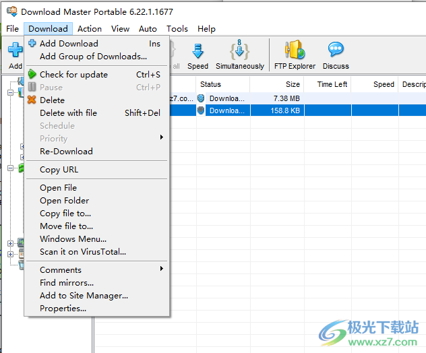Open the Help menu
Viewport: 426px width, 353px height.
(x=206, y=29)
